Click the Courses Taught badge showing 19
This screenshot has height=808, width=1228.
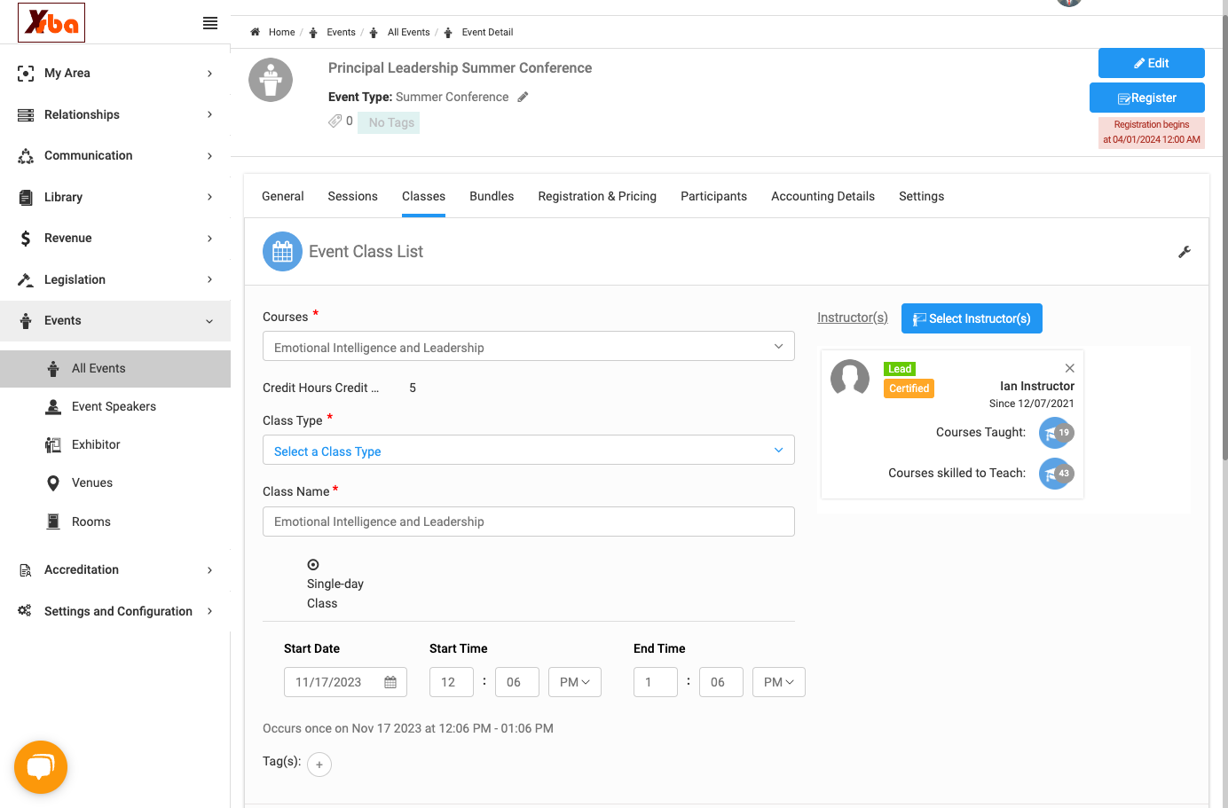(1057, 433)
